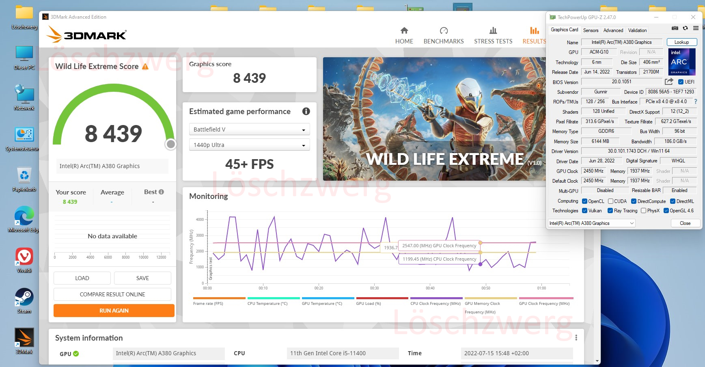Open GPU selector dropdown in GPU-Z
The image size is (705, 367).
pos(591,223)
